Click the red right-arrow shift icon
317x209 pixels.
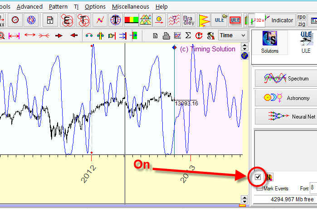59,35
